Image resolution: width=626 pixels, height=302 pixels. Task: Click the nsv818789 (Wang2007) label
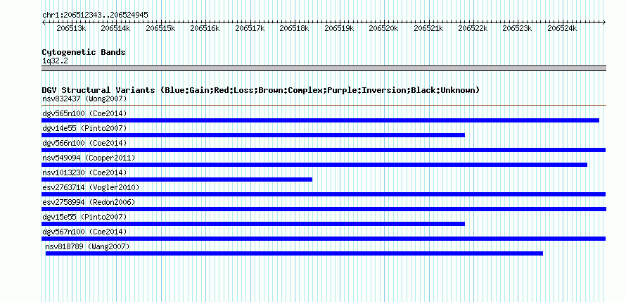pyautogui.click(x=87, y=246)
